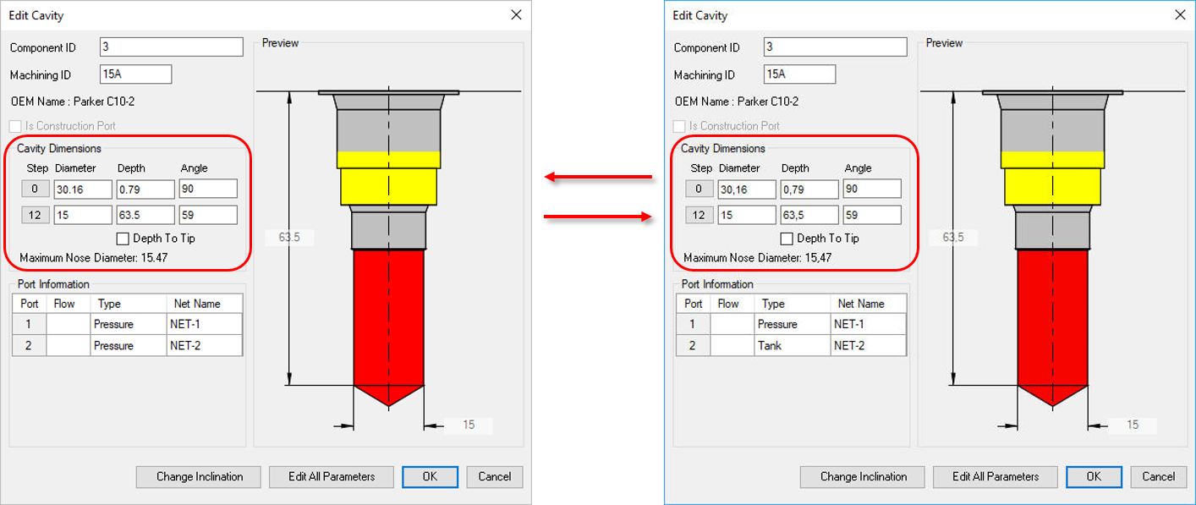Toggle Is Construction Port in right dialog

678,126
